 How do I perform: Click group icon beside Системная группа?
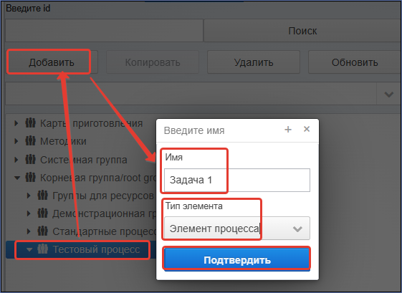[31, 160]
